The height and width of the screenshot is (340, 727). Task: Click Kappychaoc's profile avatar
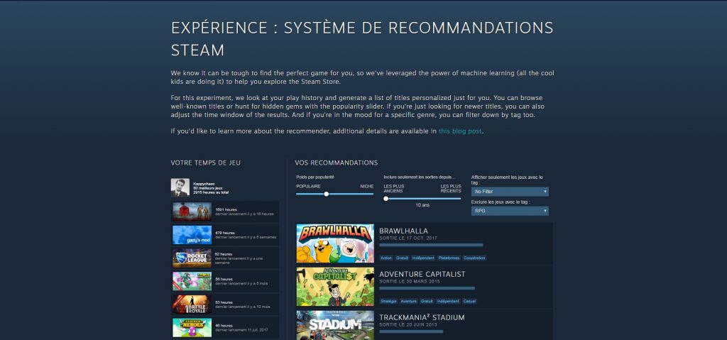[x=180, y=188]
